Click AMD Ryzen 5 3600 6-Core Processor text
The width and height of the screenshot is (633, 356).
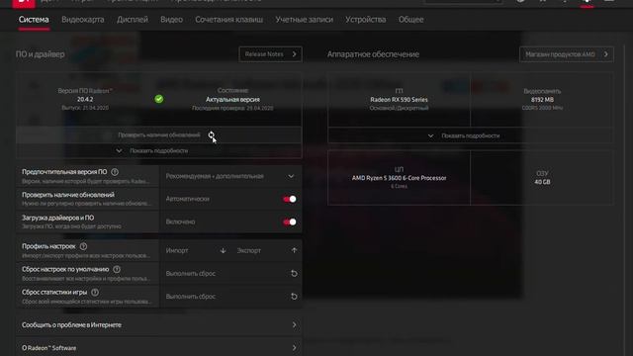click(399, 178)
